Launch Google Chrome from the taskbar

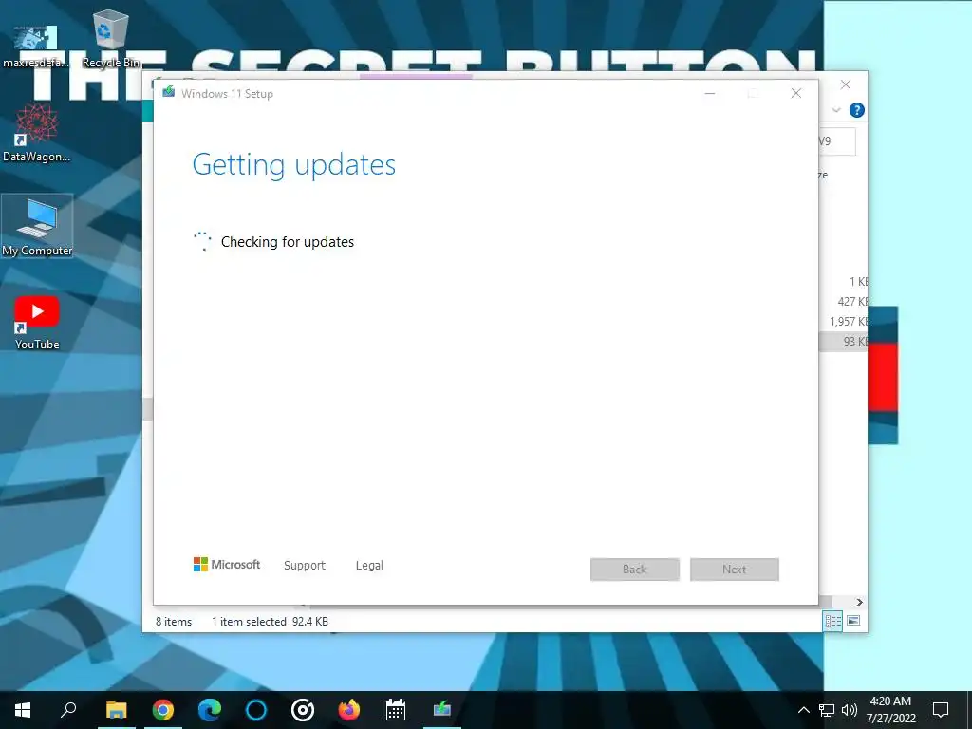[x=163, y=710]
